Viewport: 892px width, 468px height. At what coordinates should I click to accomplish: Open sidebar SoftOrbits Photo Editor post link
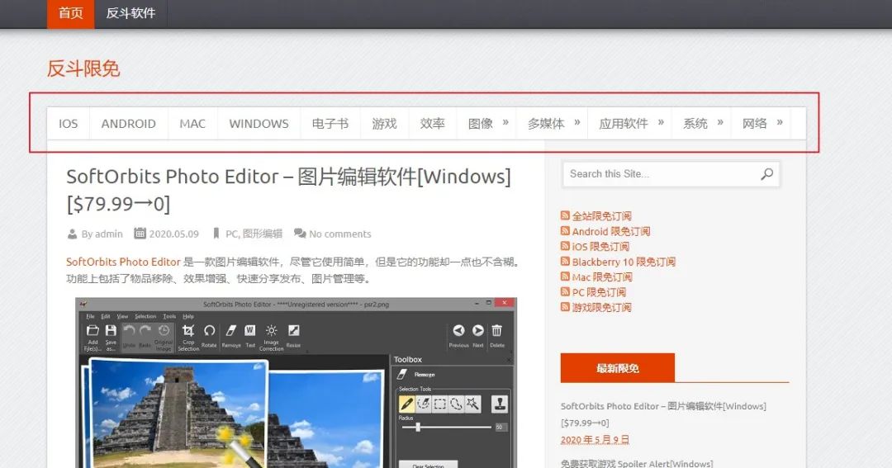pyautogui.click(x=663, y=414)
